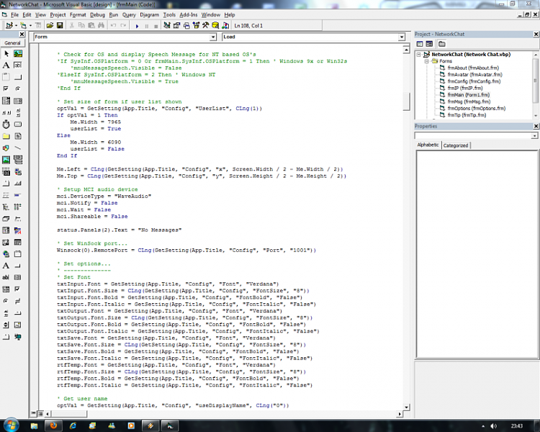This screenshot has height=432, width=540.
Task: Select the PictureBox control in the toolbox
Action: coord(18,54)
